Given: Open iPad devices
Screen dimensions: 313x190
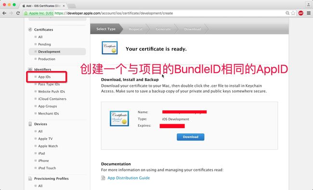Looking at the screenshot, I should [41, 154].
